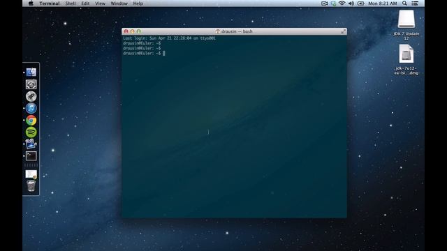Click the Last login line in Terminal

click(x=169, y=38)
